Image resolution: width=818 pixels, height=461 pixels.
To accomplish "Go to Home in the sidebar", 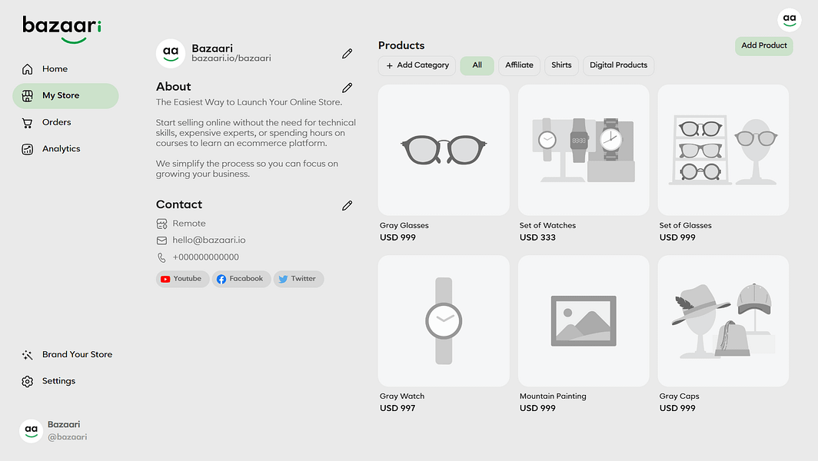I will (55, 69).
